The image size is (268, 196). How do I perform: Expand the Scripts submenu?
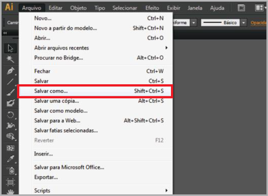click(x=96, y=190)
